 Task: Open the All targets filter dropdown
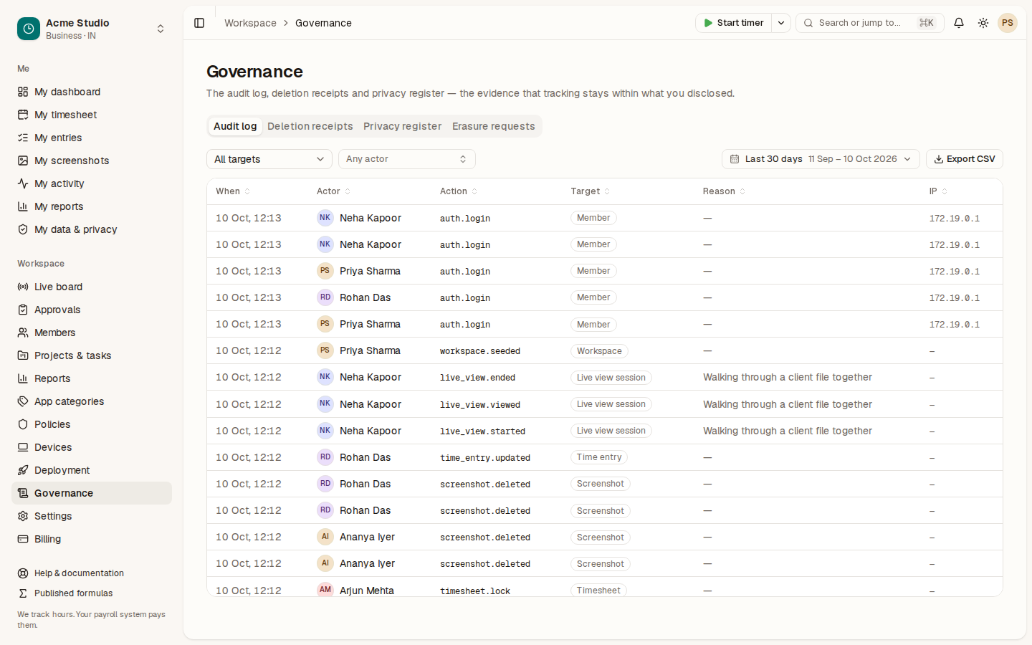[269, 159]
